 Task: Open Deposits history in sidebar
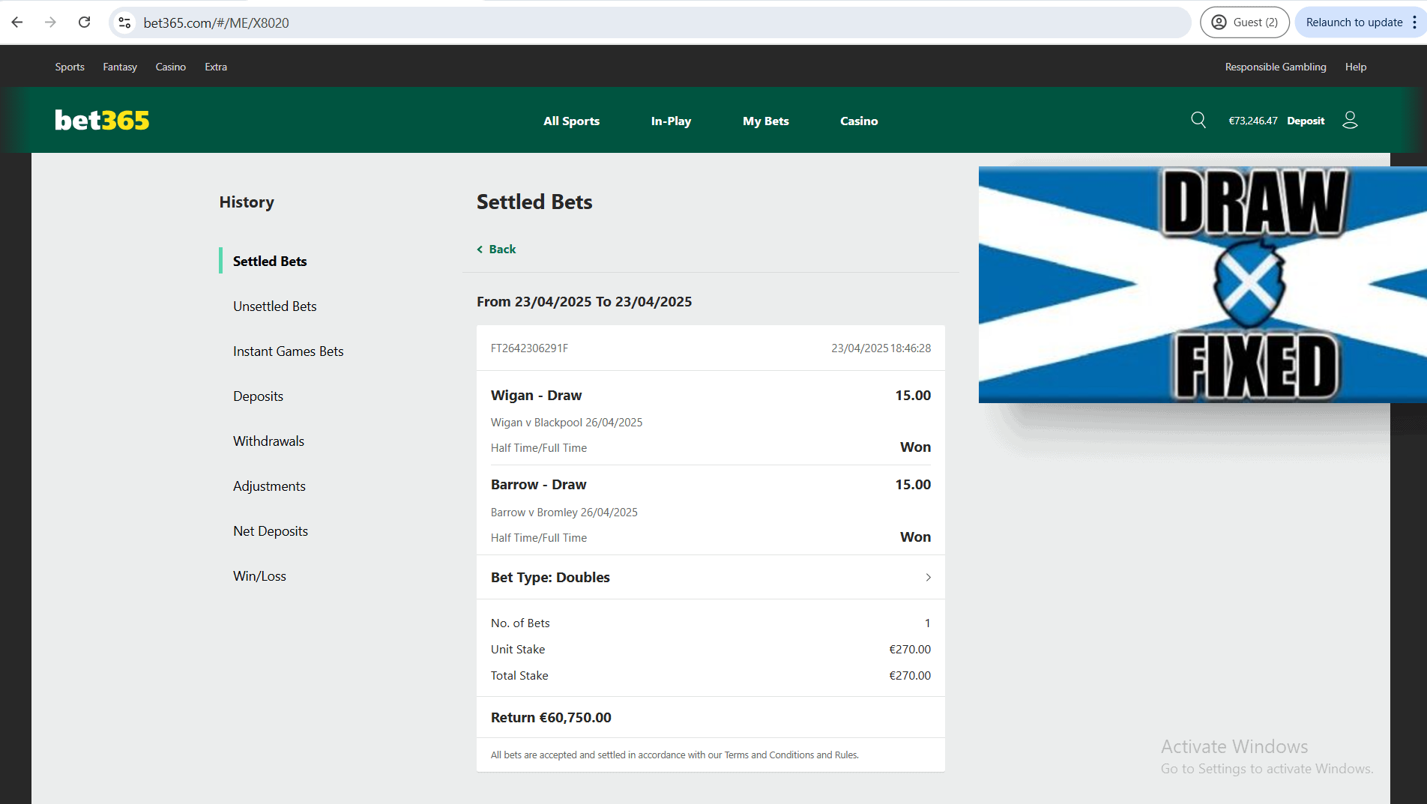[x=258, y=396]
